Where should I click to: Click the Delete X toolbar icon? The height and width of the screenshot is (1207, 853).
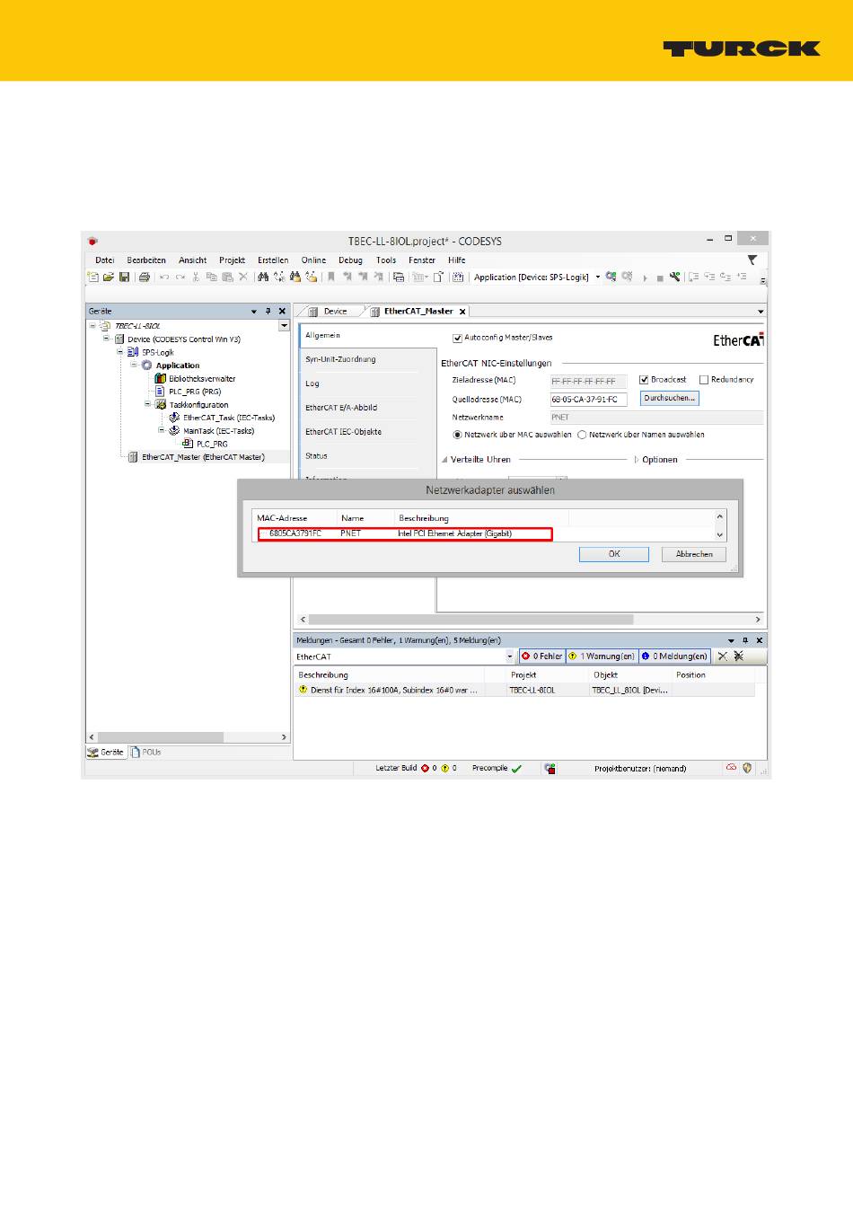[x=242, y=278]
